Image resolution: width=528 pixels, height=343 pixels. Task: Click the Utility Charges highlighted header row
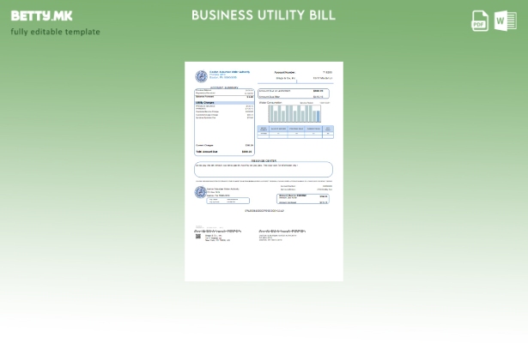[224, 102]
